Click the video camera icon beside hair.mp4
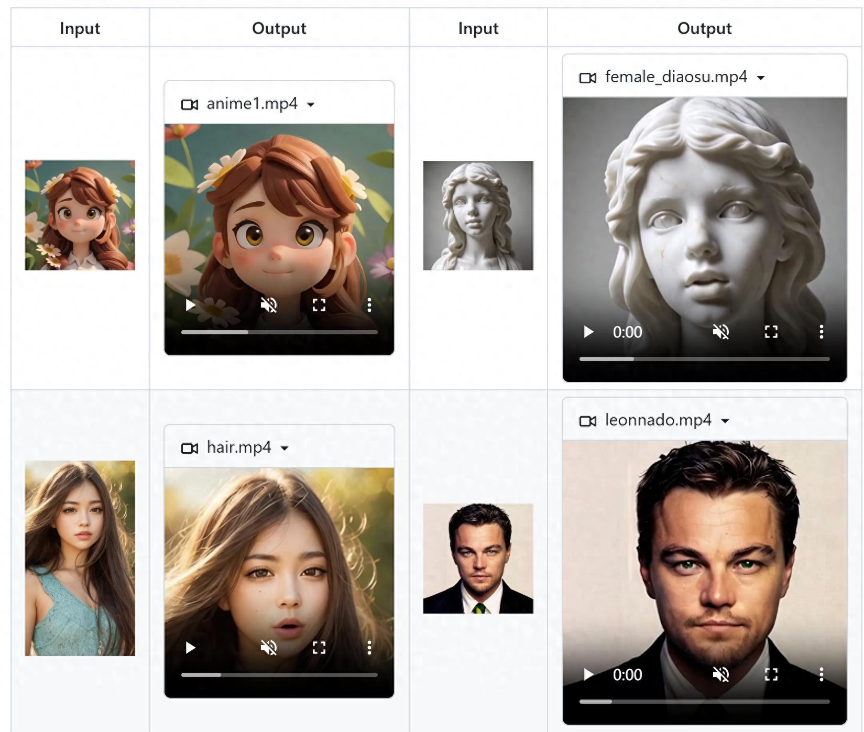The width and height of the screenshot is (864, 732). 190,448
